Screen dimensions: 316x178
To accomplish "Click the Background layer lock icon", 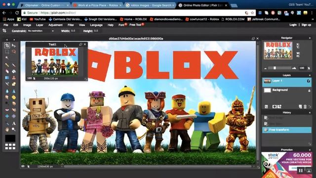I will (x=309, y=90).
